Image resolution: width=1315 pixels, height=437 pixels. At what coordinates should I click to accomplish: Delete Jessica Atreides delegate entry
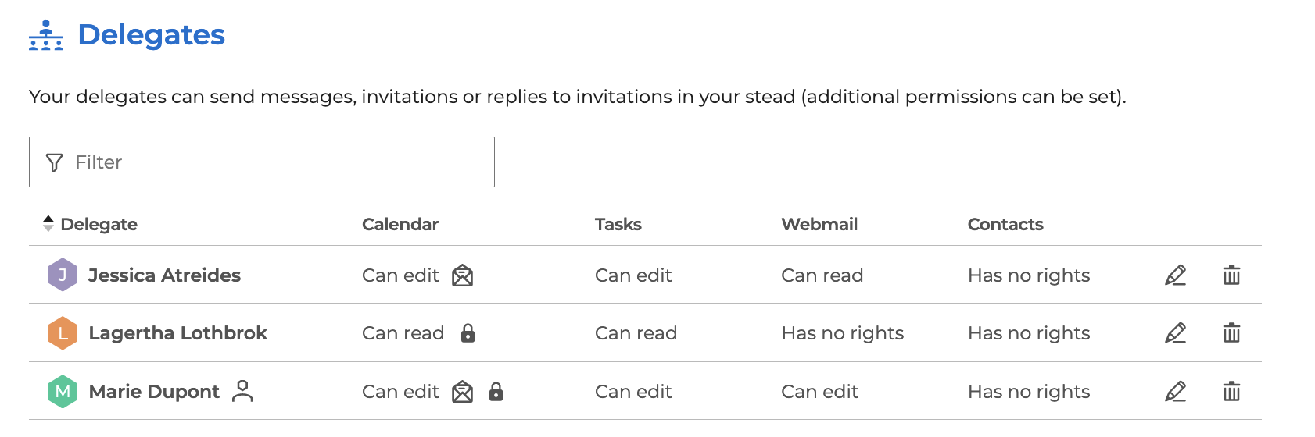(x=1231, y=275)
